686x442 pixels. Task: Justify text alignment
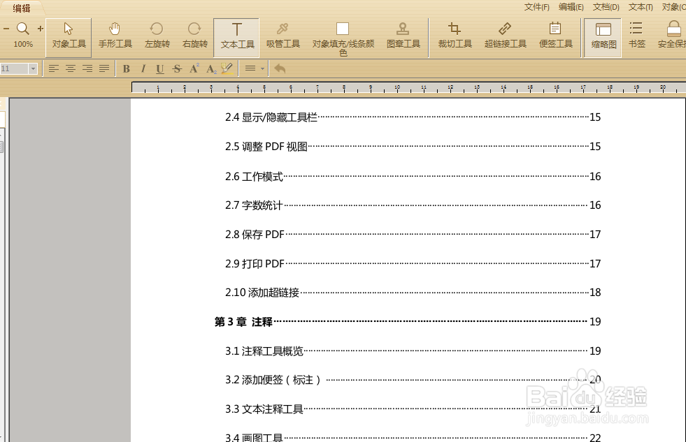coord(104,68)
